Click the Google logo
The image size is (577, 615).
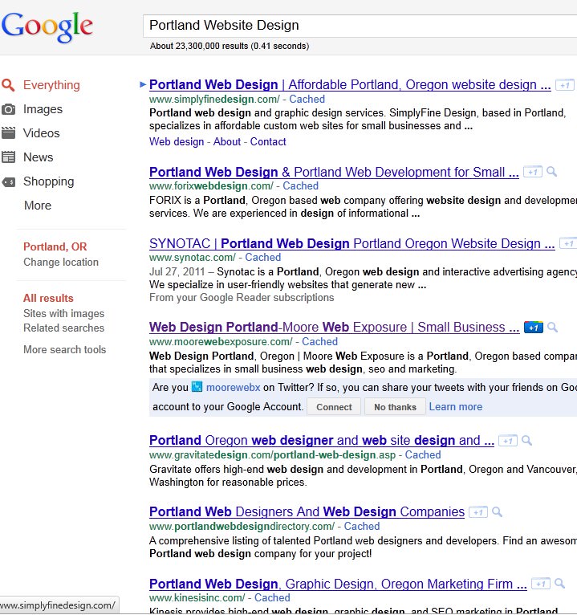[47, 26]
